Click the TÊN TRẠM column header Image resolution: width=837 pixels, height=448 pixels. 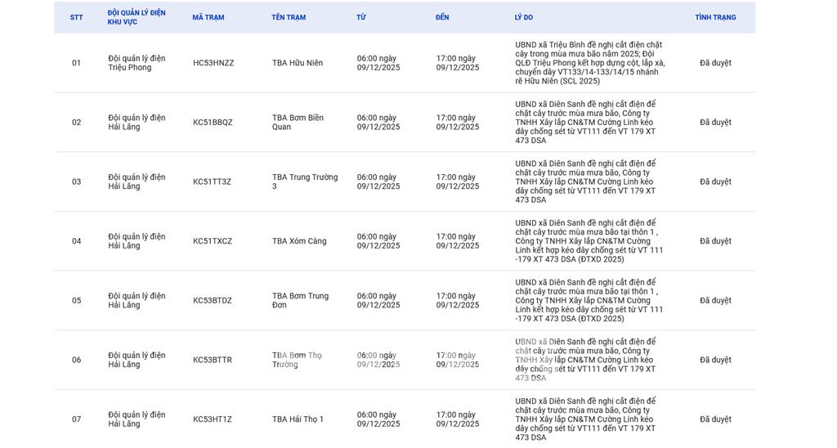click(289, 17)
